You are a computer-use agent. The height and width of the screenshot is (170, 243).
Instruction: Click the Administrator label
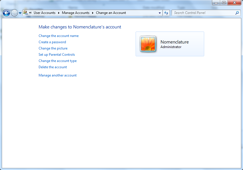(171, 47)
